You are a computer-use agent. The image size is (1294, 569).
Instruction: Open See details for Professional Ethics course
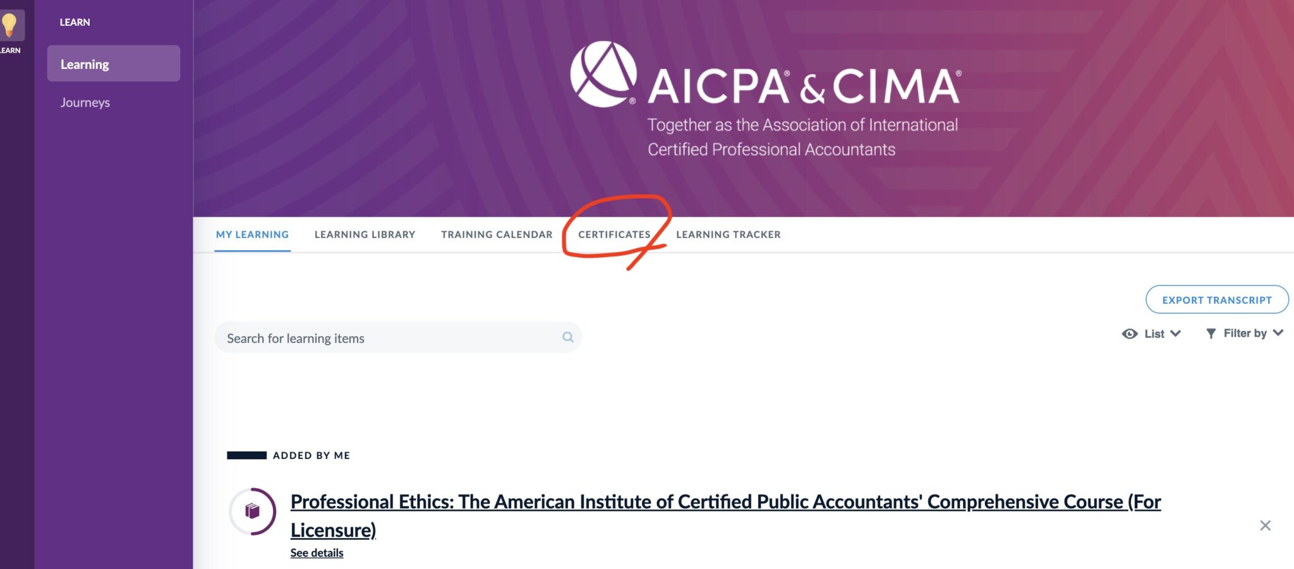(316, 552)
